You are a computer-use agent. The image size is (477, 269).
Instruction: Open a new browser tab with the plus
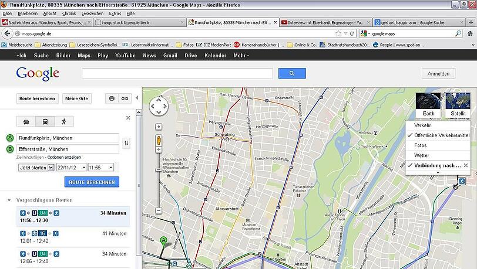(x=471, y=22)
